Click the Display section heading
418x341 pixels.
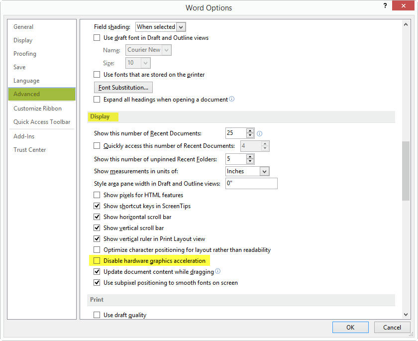click(100, 116)
